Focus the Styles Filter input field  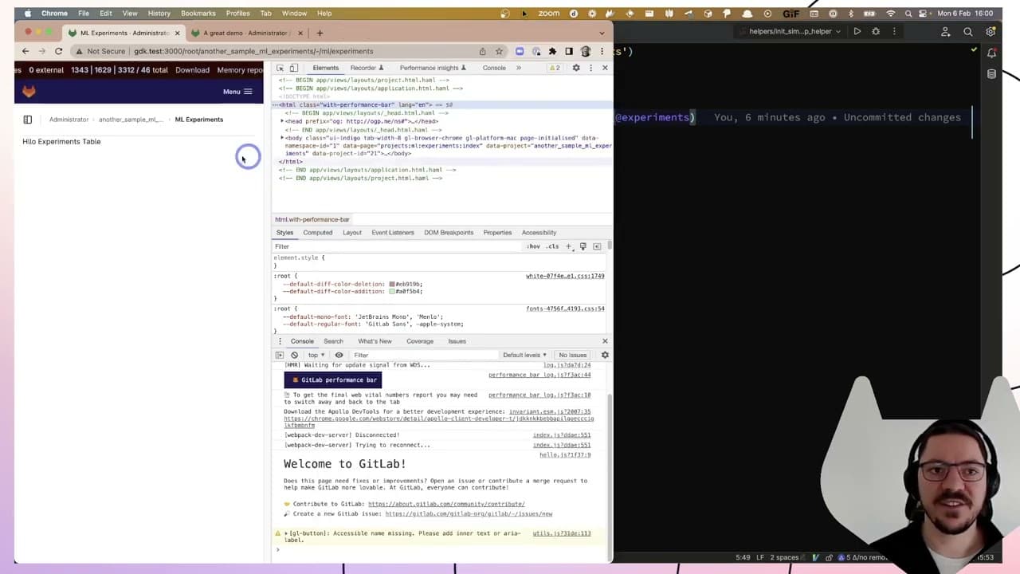point(397,246)
